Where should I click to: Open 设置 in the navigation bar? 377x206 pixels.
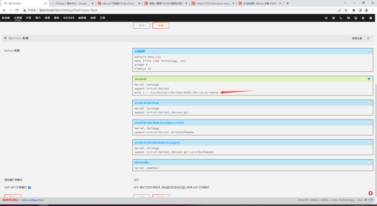[48, 18]
